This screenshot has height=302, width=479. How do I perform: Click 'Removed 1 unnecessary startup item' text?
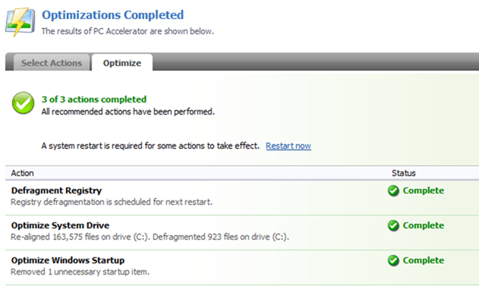pos(80,272)
